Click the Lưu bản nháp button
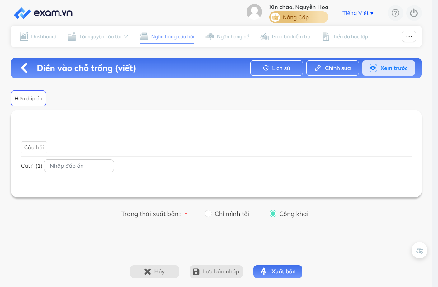 point(216,271)
